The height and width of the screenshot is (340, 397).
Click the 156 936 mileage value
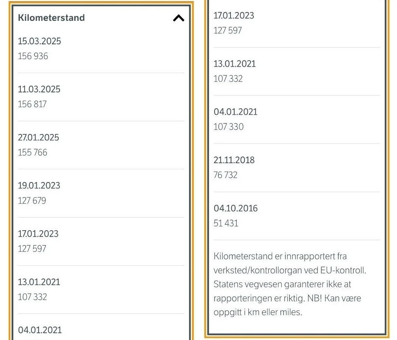[33, 56]
